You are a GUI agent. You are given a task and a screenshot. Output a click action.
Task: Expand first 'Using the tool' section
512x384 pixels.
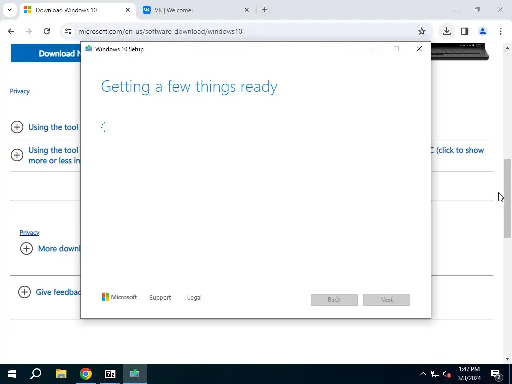click(x=17, y=127)
